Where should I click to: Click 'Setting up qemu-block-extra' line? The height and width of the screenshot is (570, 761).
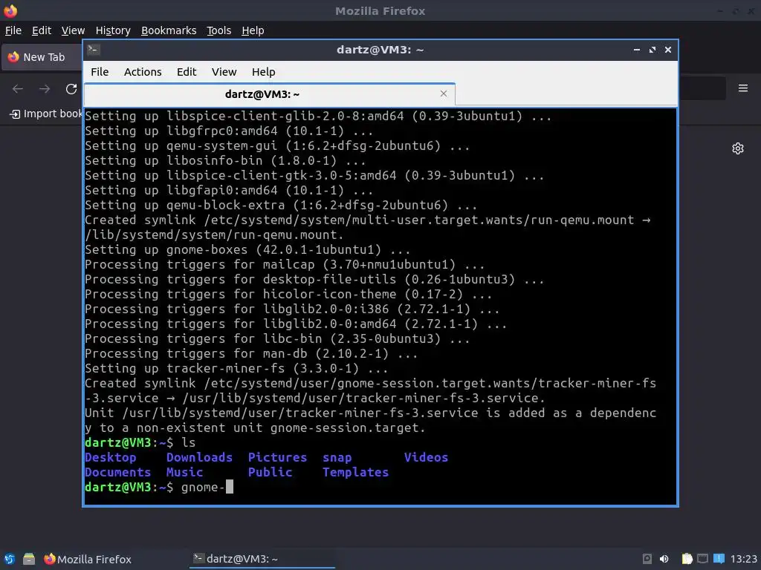tap(281, 205)
